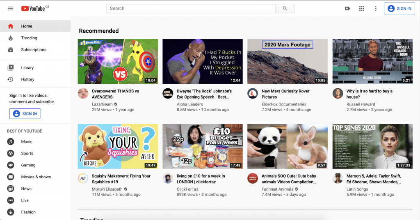Viewport: 420px width, 220px height.
Task: Open Latin Songs channel avatar
Action: [338, 178]
